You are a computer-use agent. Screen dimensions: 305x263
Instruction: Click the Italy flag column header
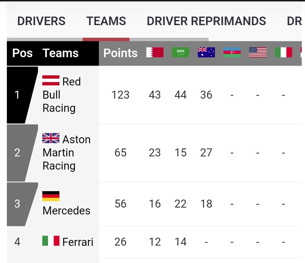(283, 52)
